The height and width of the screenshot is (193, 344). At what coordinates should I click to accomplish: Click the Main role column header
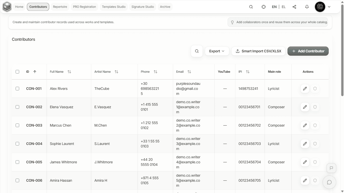pyautogui.click(x=274, y=72)
